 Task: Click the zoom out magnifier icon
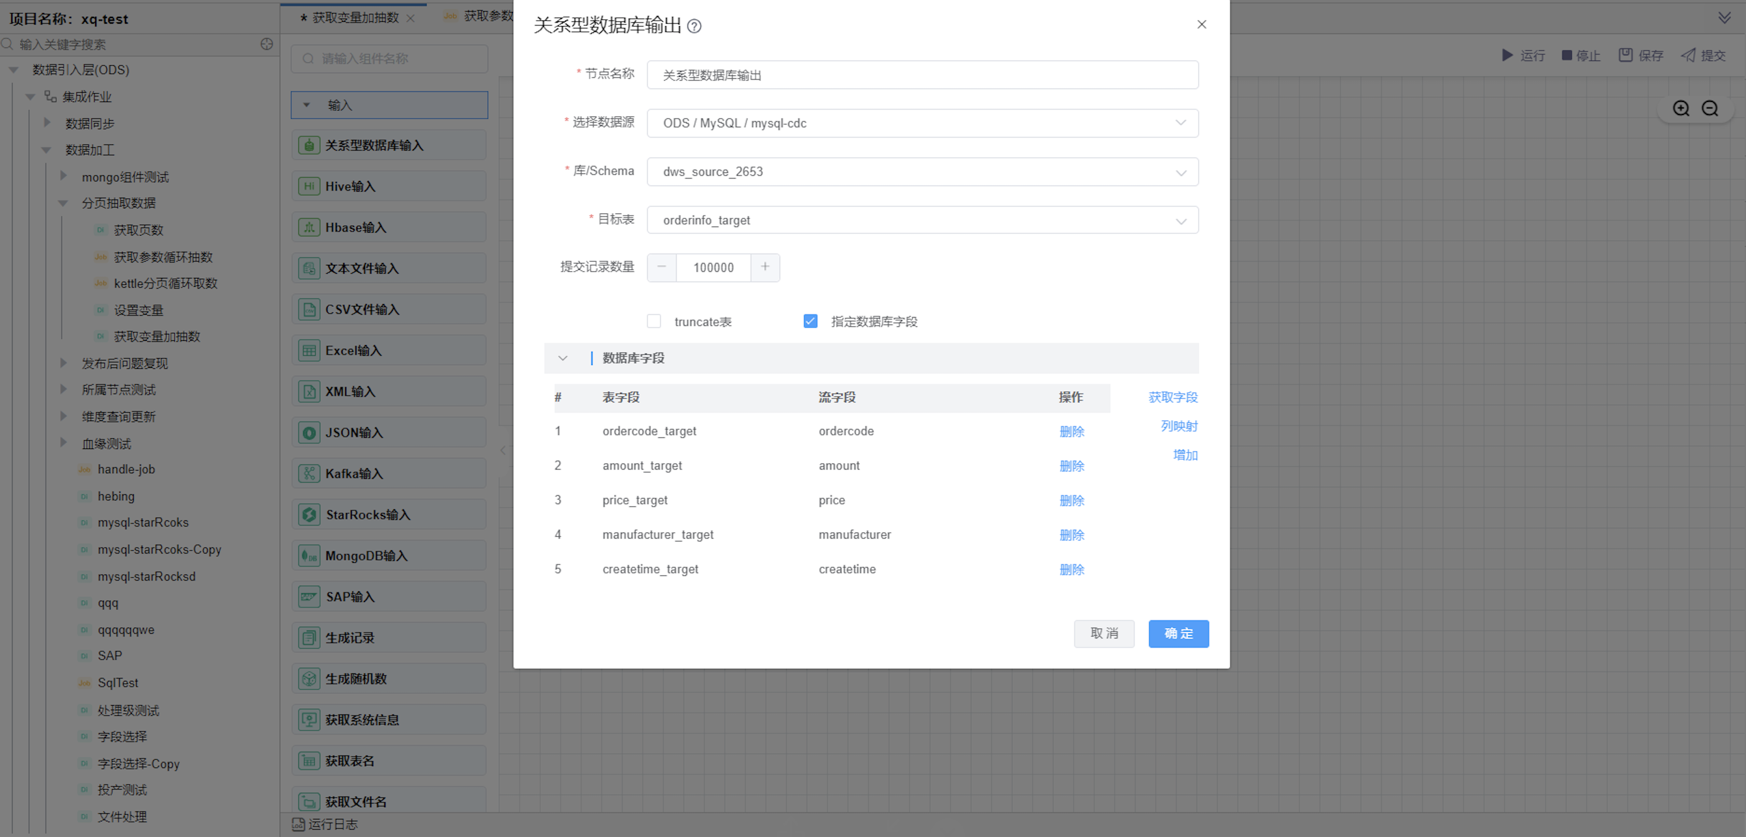(1710, 108)
